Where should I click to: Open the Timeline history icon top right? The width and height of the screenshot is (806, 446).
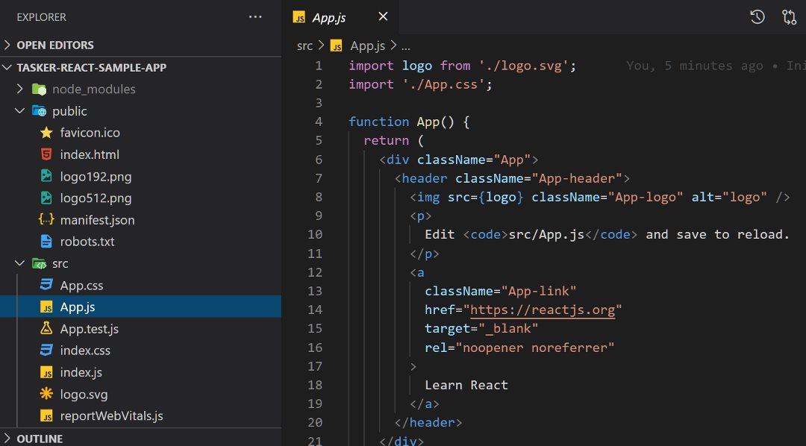click(x=757, y=16)
